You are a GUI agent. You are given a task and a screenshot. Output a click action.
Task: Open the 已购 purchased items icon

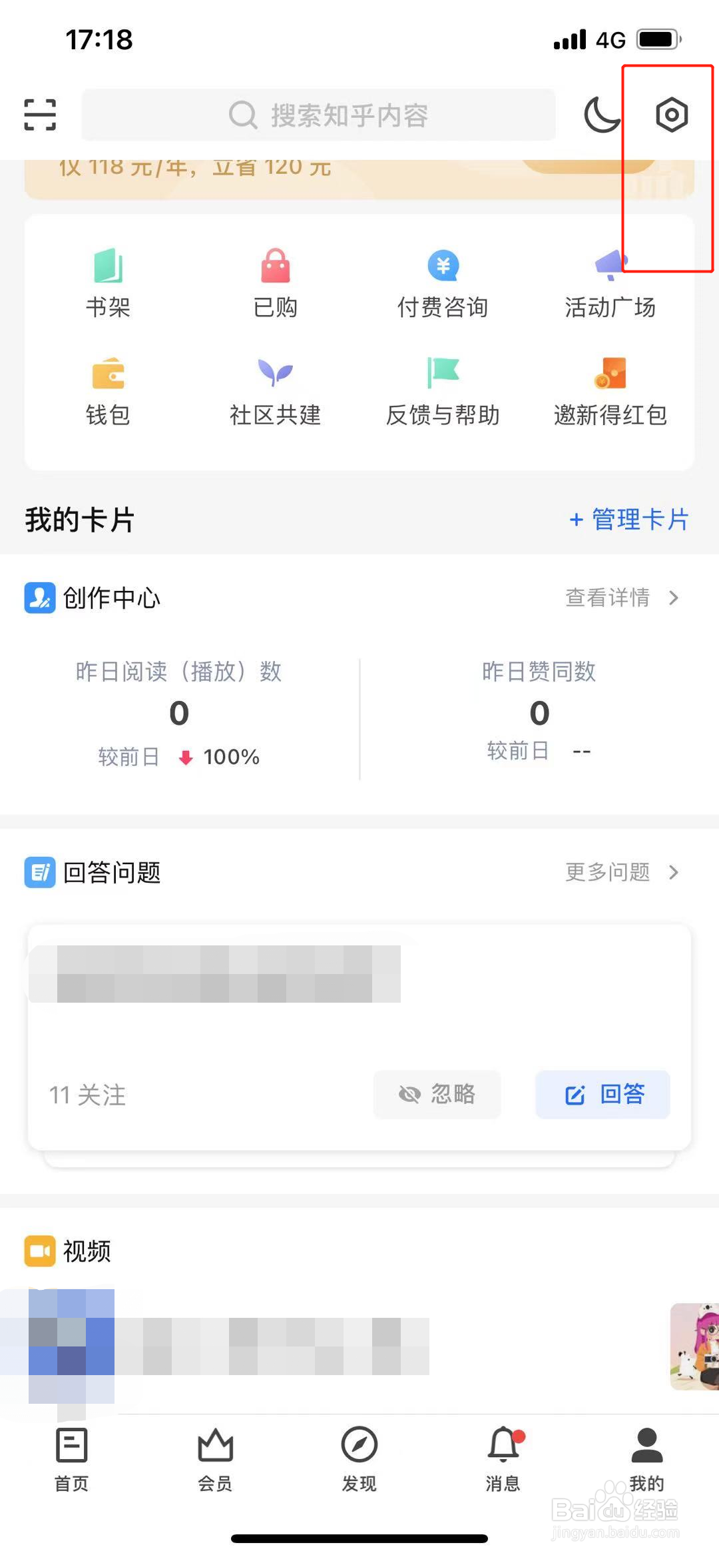click(276, 266)
